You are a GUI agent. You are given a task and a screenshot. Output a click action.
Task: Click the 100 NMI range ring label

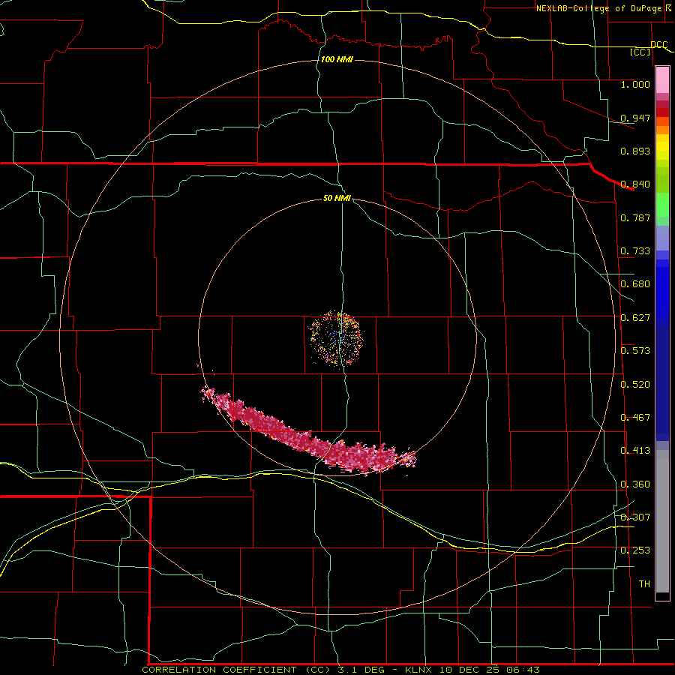[x=337, y=59]
